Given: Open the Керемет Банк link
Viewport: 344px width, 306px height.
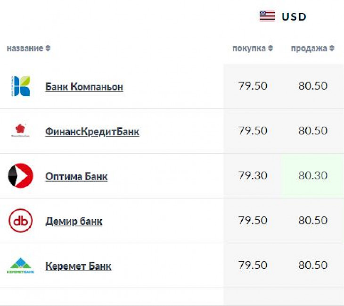Looking at the screenshot, I should pyautogui.click(x=78, y=266).
